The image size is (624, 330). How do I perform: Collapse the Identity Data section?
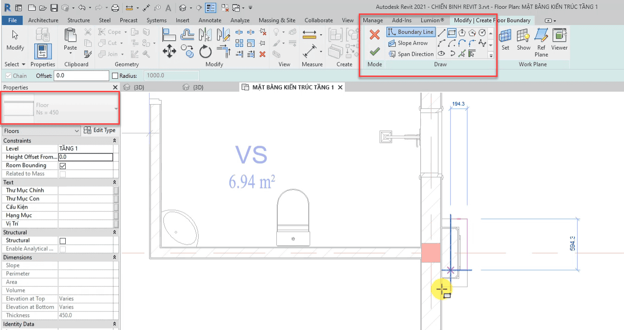tap(115, 324)
